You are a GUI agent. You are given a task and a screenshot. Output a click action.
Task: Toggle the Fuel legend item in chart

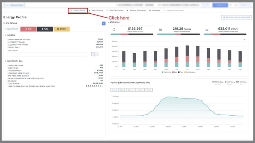pyautogui.click(x=180, y=72)
